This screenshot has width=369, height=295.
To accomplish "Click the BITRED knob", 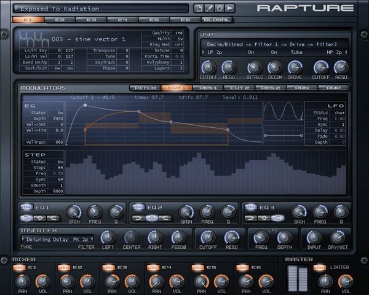I will [255, 68].
